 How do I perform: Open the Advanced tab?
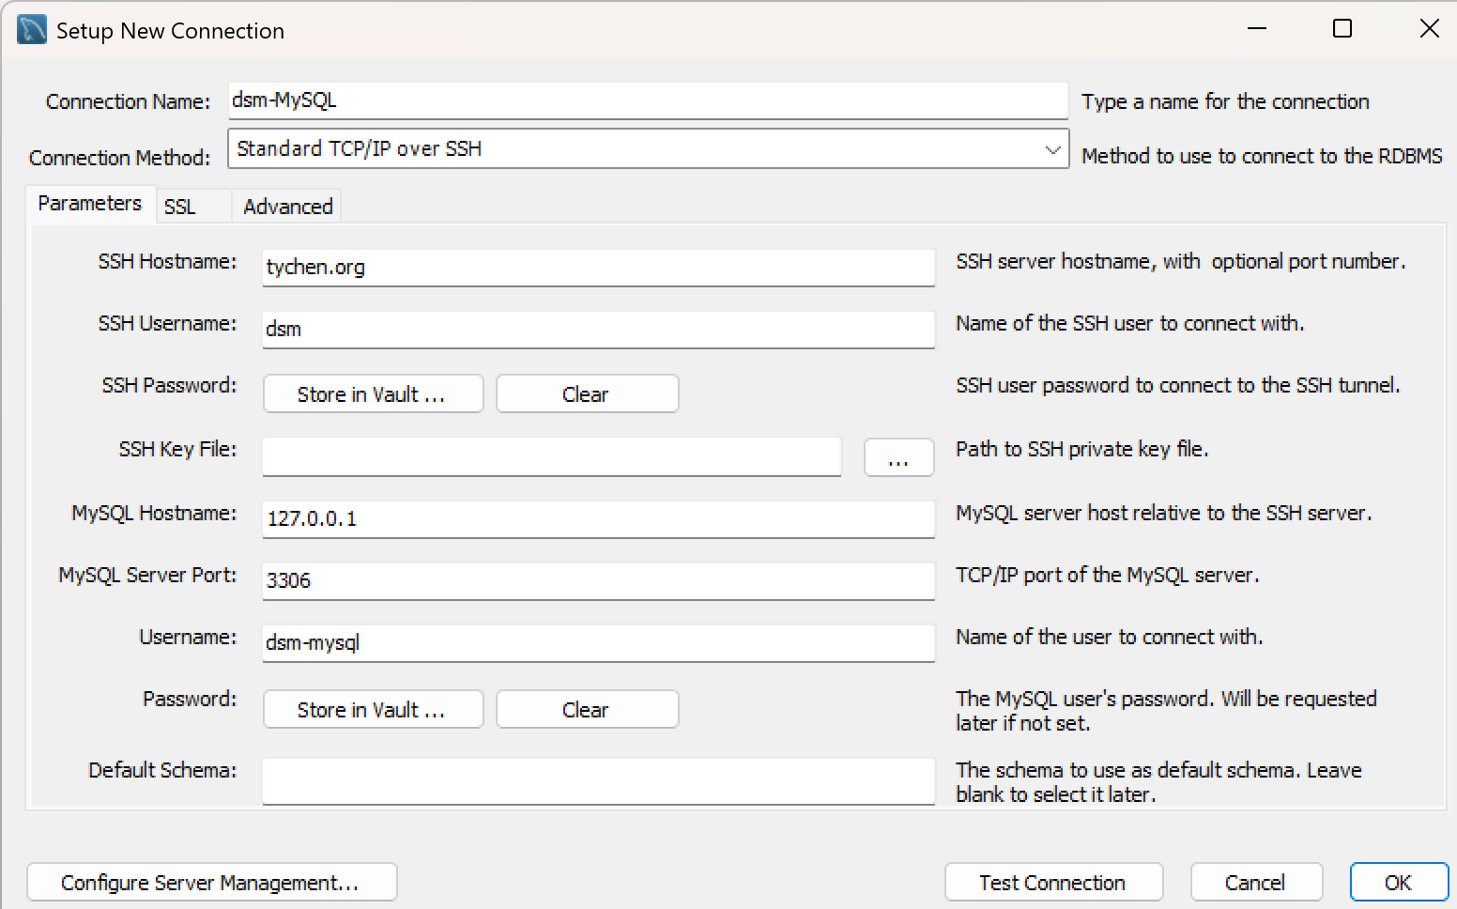pos(287,207)
